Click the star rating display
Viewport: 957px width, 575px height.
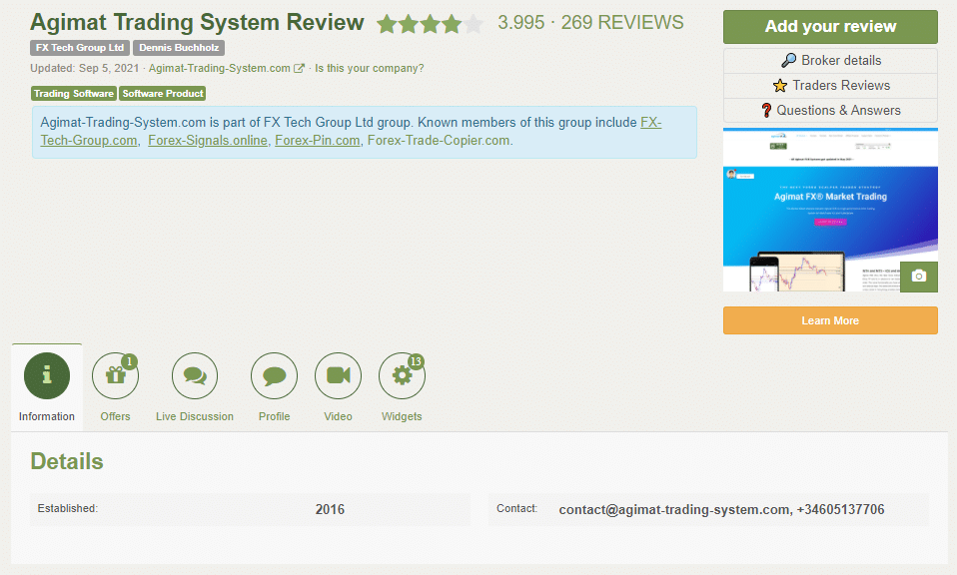[429, 24]
